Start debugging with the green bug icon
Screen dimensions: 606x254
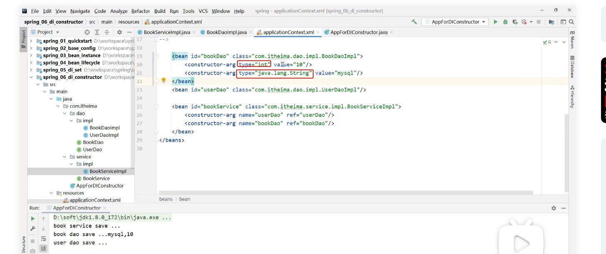[505, 22]
